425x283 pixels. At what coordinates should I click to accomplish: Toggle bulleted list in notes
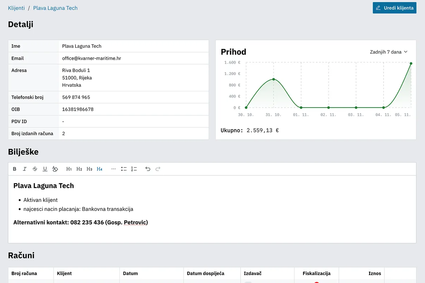124,169
